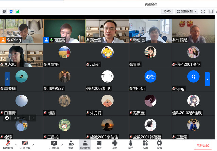Click the Leave Meeting (离开会议) button
217x151 pixels.
click(x=203, y=145)
